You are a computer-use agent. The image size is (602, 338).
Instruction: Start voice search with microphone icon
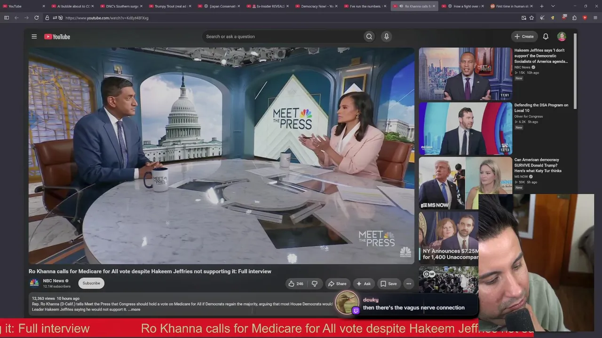[x=386, y=37]
